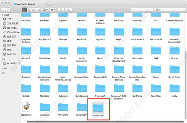Switch to cover flow view mode
The width and height of the screenshot is (187, 123).
point(38,10)
